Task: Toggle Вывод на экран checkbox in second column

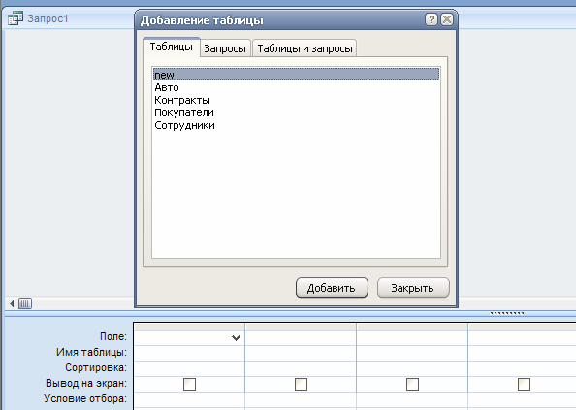Action: [x=301, y=384]
